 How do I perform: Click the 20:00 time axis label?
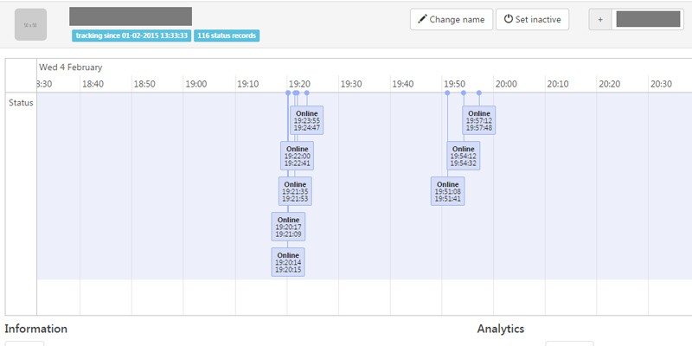tap(506, 84)
